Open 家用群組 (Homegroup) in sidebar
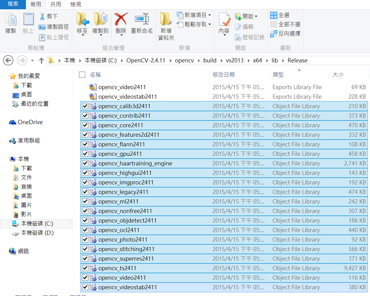Image resolution: width=370 pixels, height=296 pixels. (24, 141)
